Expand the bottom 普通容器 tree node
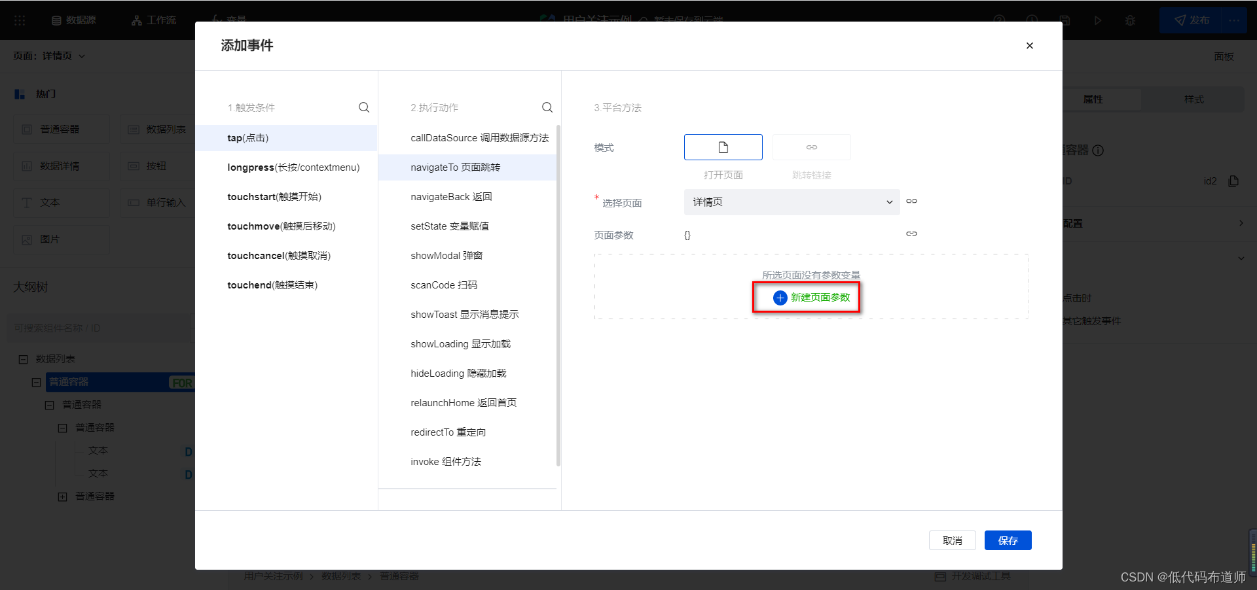 tap(63, 496)
